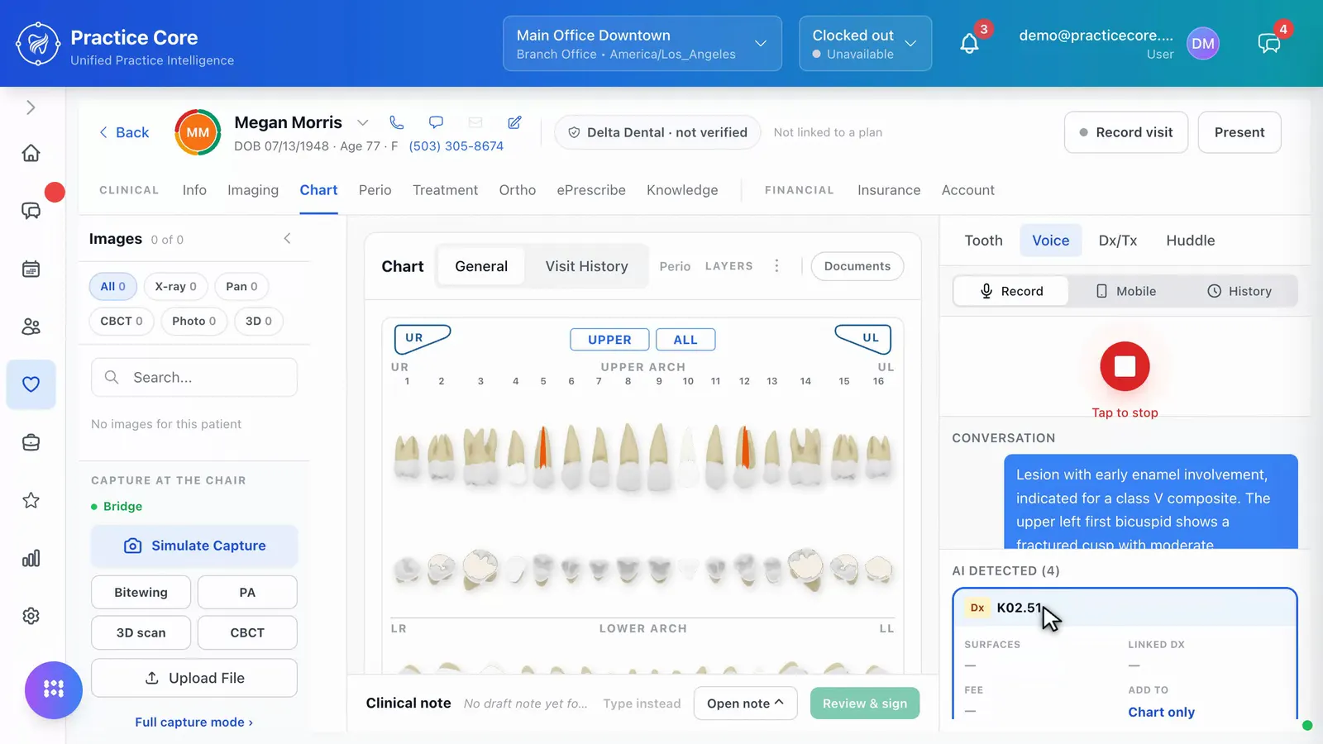Open the calendar icon in sidebar
Viewport: 1323px width, 744px height.
(x=31, y=269)
